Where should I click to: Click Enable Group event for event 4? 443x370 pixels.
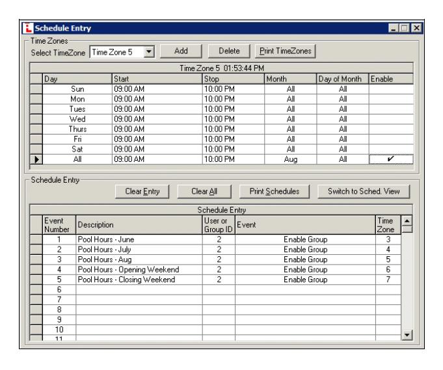305,269
